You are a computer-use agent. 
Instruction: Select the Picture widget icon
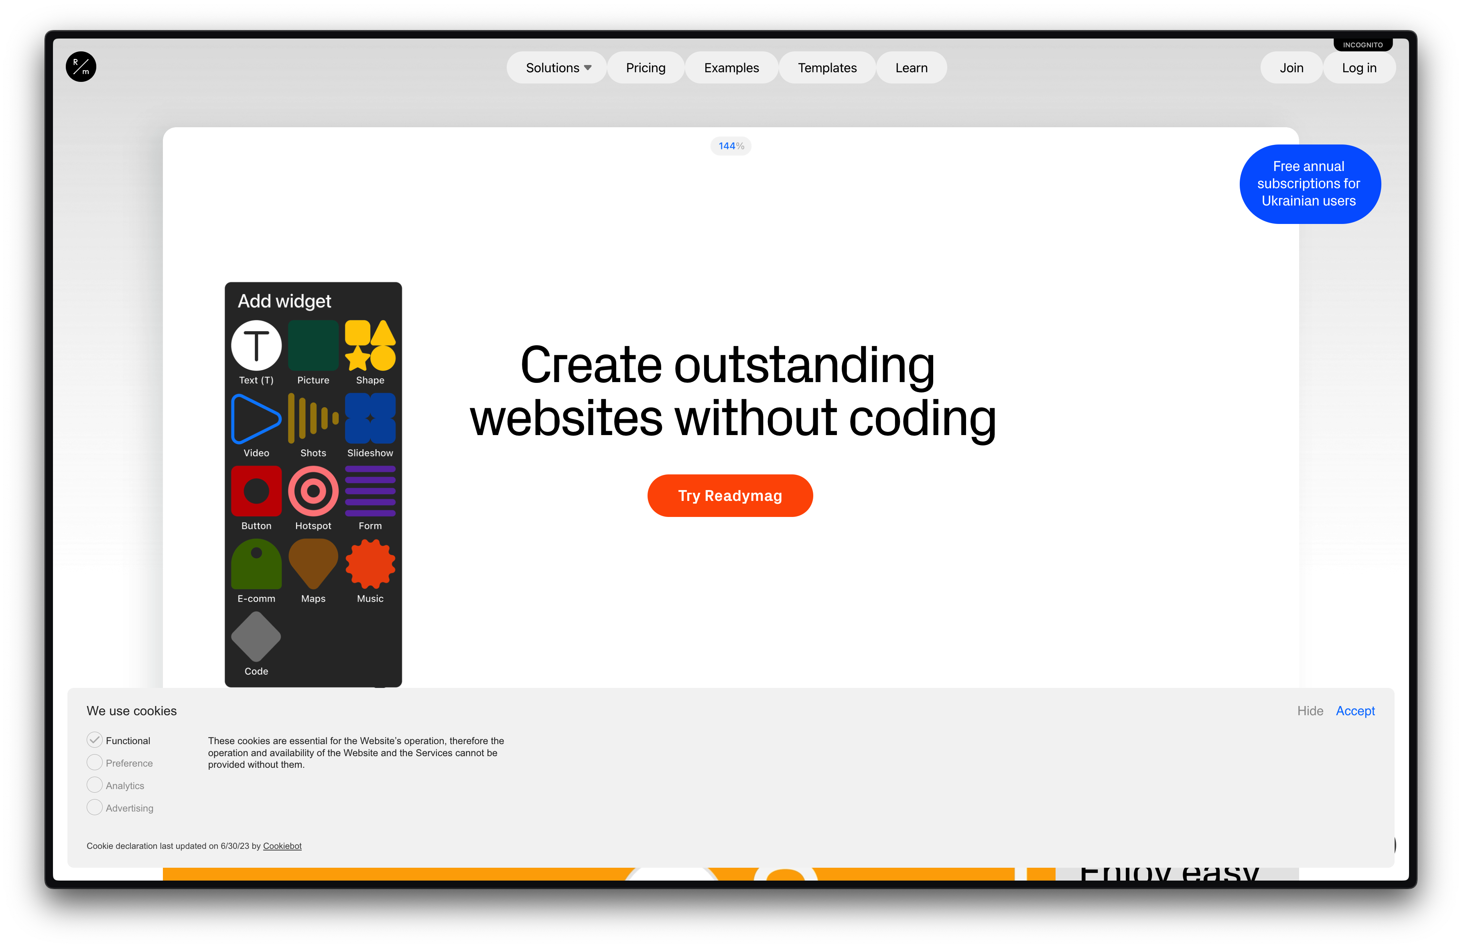pos(313,345)
